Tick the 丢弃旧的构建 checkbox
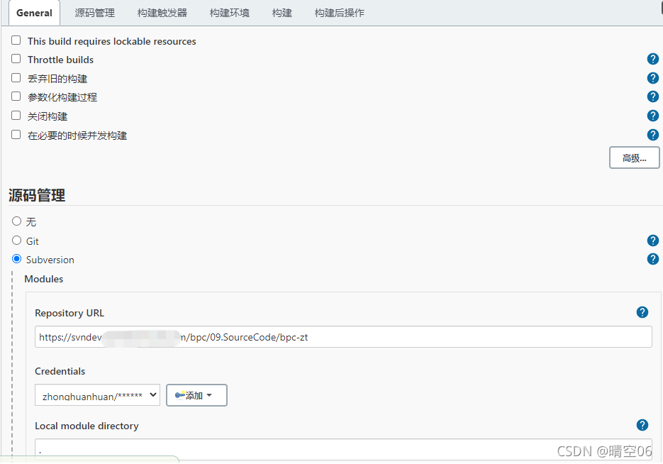Viewport: 663px width, 464px height. tap(16, 78)
